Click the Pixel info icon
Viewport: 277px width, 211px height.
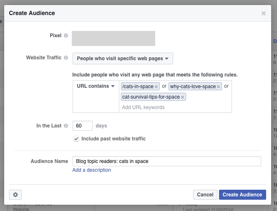[66, 36]
